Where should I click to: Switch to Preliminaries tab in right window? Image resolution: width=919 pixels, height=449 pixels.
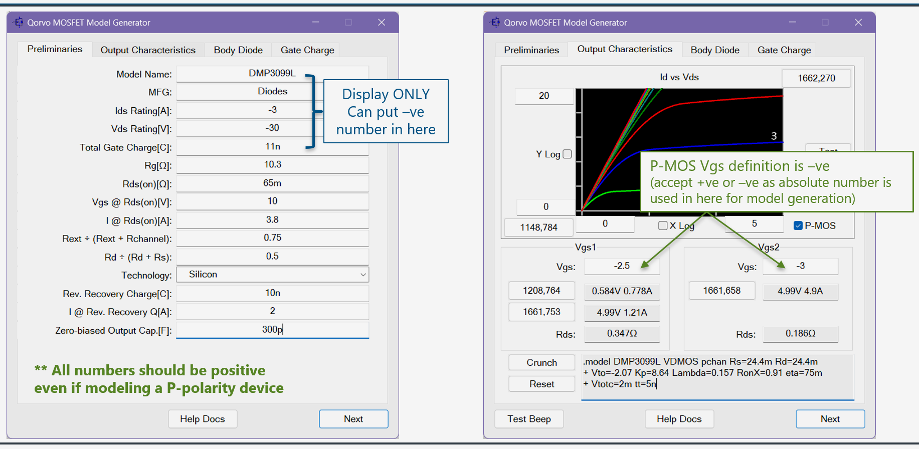(531, 50)
